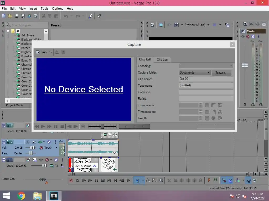Click the Insert Marker icon
This screenshot has width=269, height=201.
tap(209, 180)
